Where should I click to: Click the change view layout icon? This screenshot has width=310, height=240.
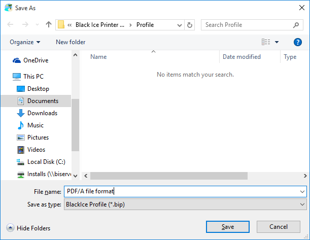(x=266, y=42)
